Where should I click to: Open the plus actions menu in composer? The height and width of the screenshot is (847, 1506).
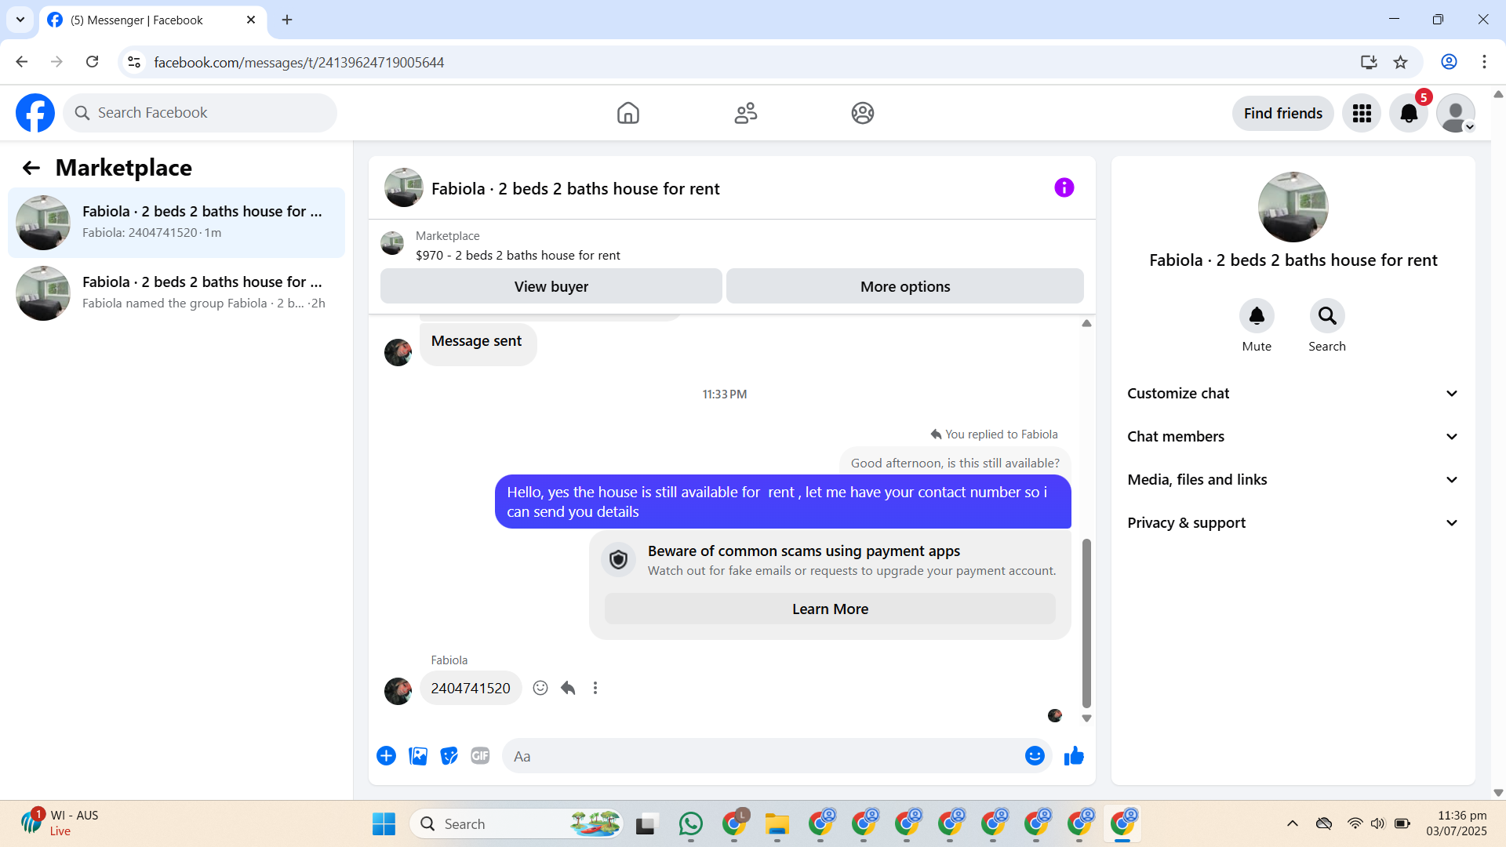(386, 756)
